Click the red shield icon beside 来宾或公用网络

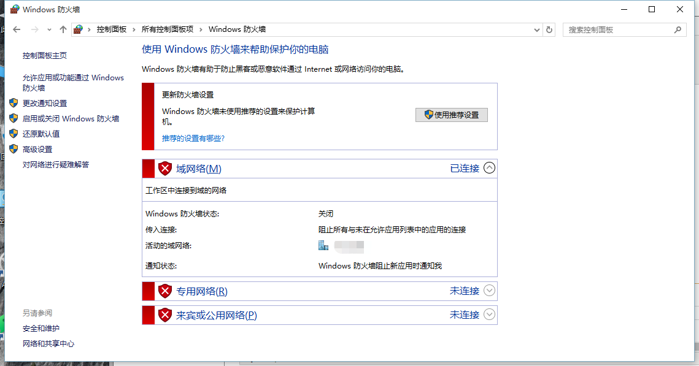point(165,315)
